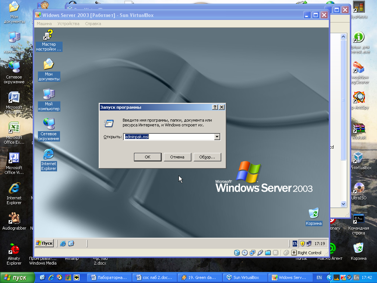Click VirtualBox virtualization (V) status icon
Screen dimensions: 377x283
click(x=275, y=253)
